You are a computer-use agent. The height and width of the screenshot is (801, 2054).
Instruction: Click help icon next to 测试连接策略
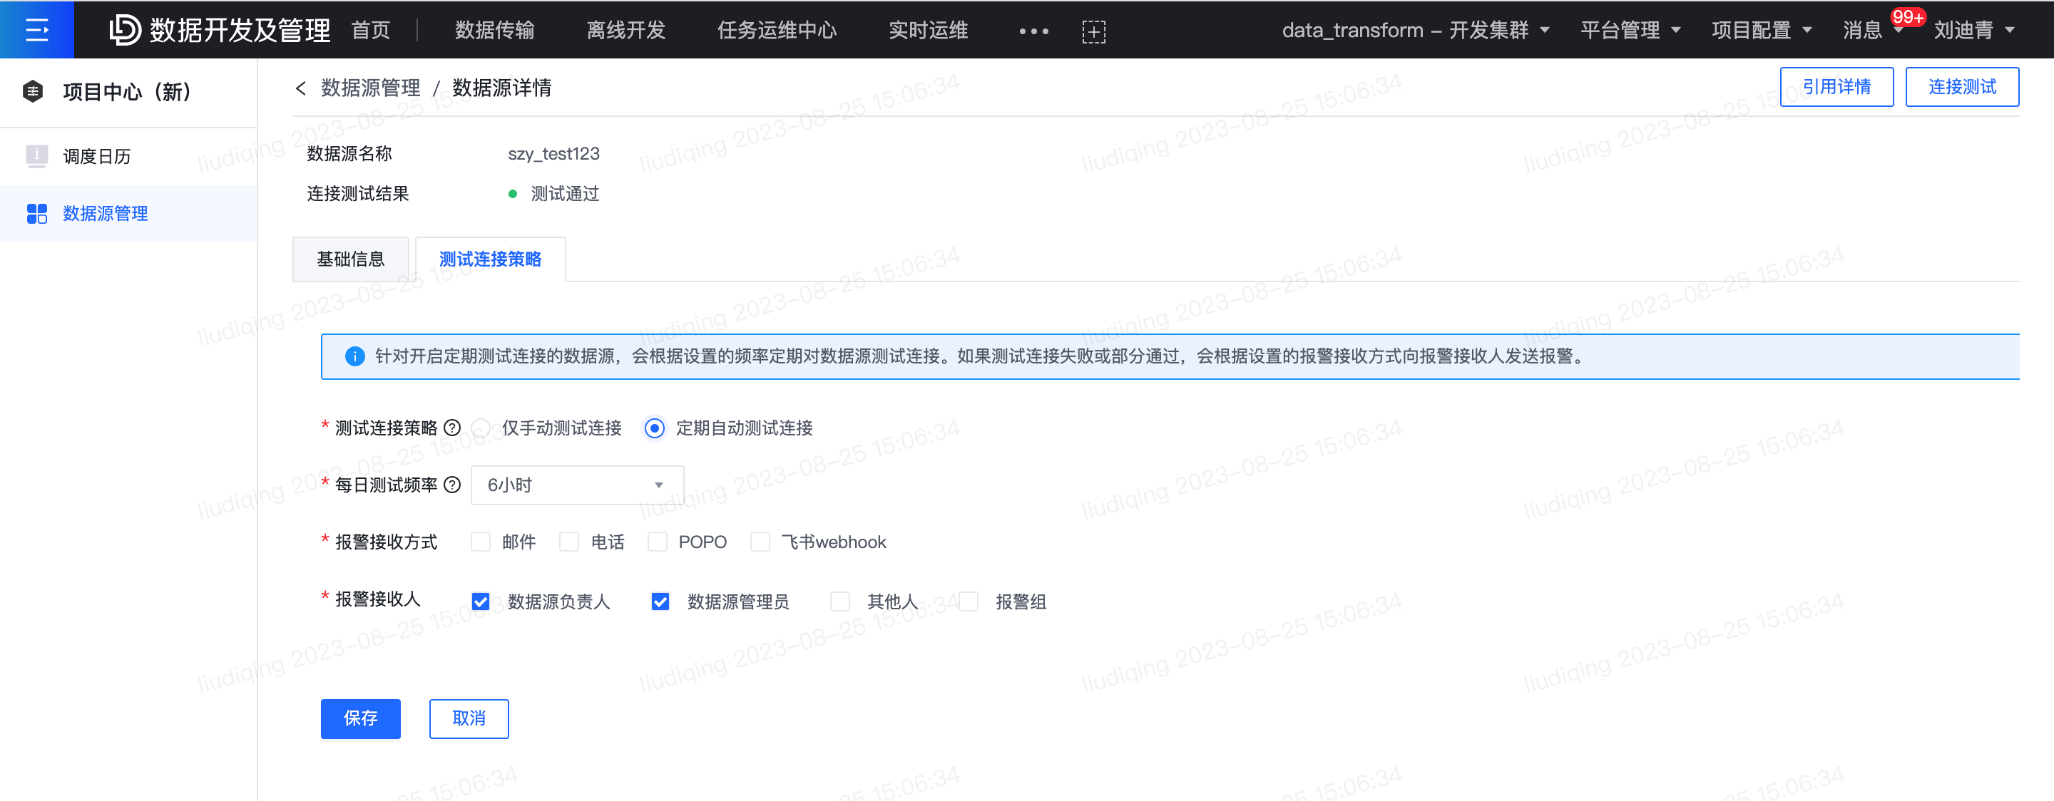pyautogui.click(x=452, y=427)
